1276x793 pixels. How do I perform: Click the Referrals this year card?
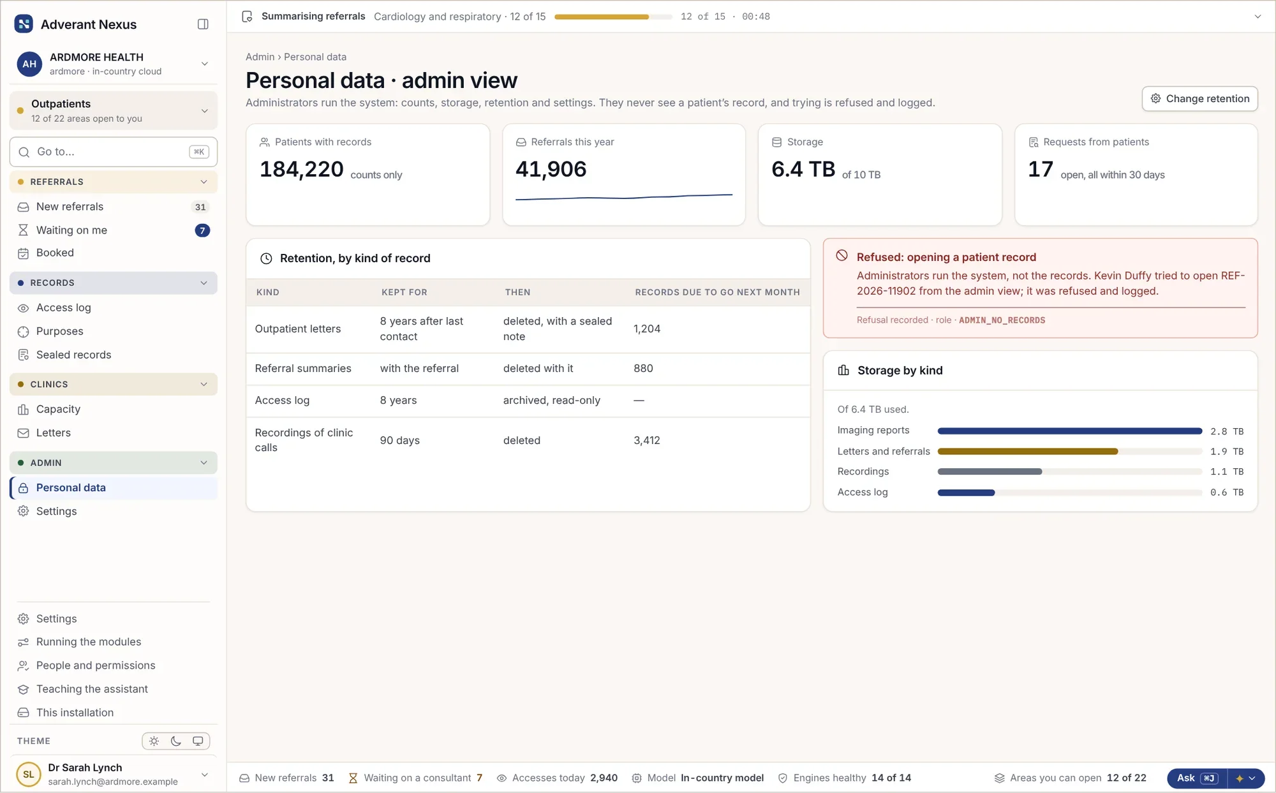point(623,174)
